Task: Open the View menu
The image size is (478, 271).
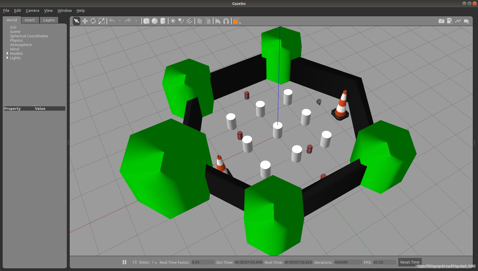Action: [48, 11]
